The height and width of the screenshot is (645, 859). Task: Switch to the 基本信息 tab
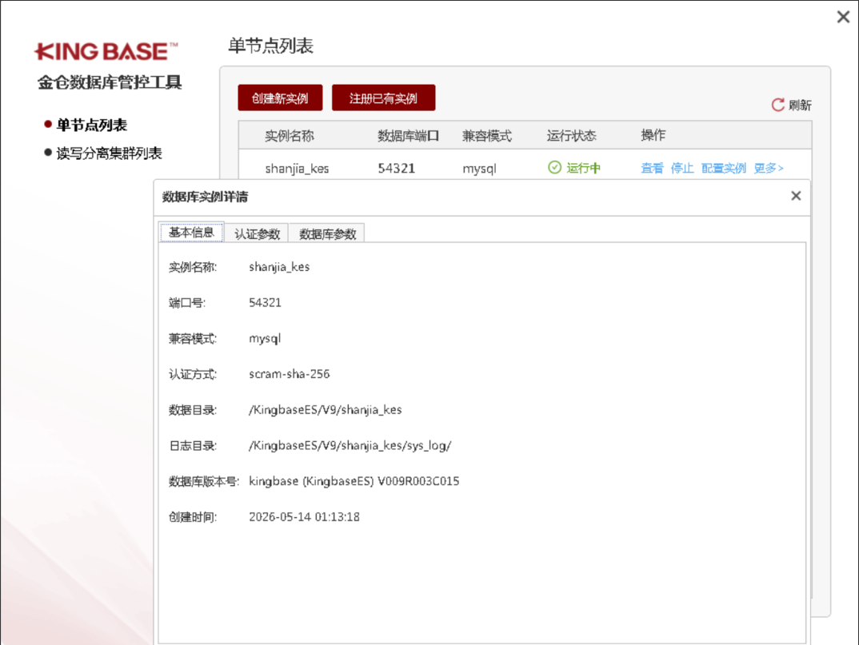(x=191, y=232)
